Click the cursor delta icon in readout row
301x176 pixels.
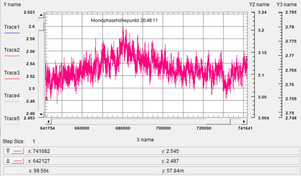pyautogui.click(x=10, y=170)
